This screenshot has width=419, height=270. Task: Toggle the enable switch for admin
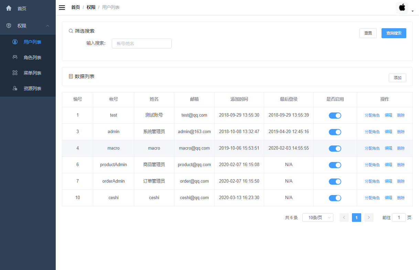tap(335, 132)
